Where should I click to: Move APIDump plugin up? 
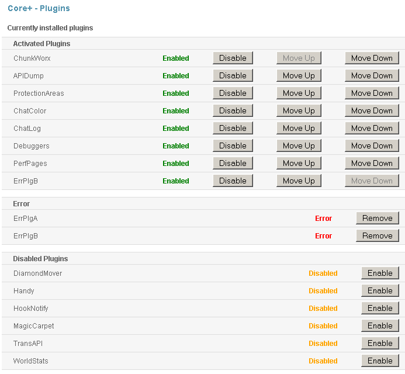tap(299, 75)
